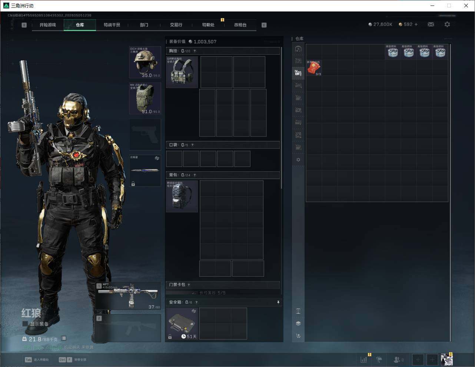Image resolution: width=475 pixels, height=367 pixels.
Task: Click the operator name 红狼
Action: click(x=31, y=313)
